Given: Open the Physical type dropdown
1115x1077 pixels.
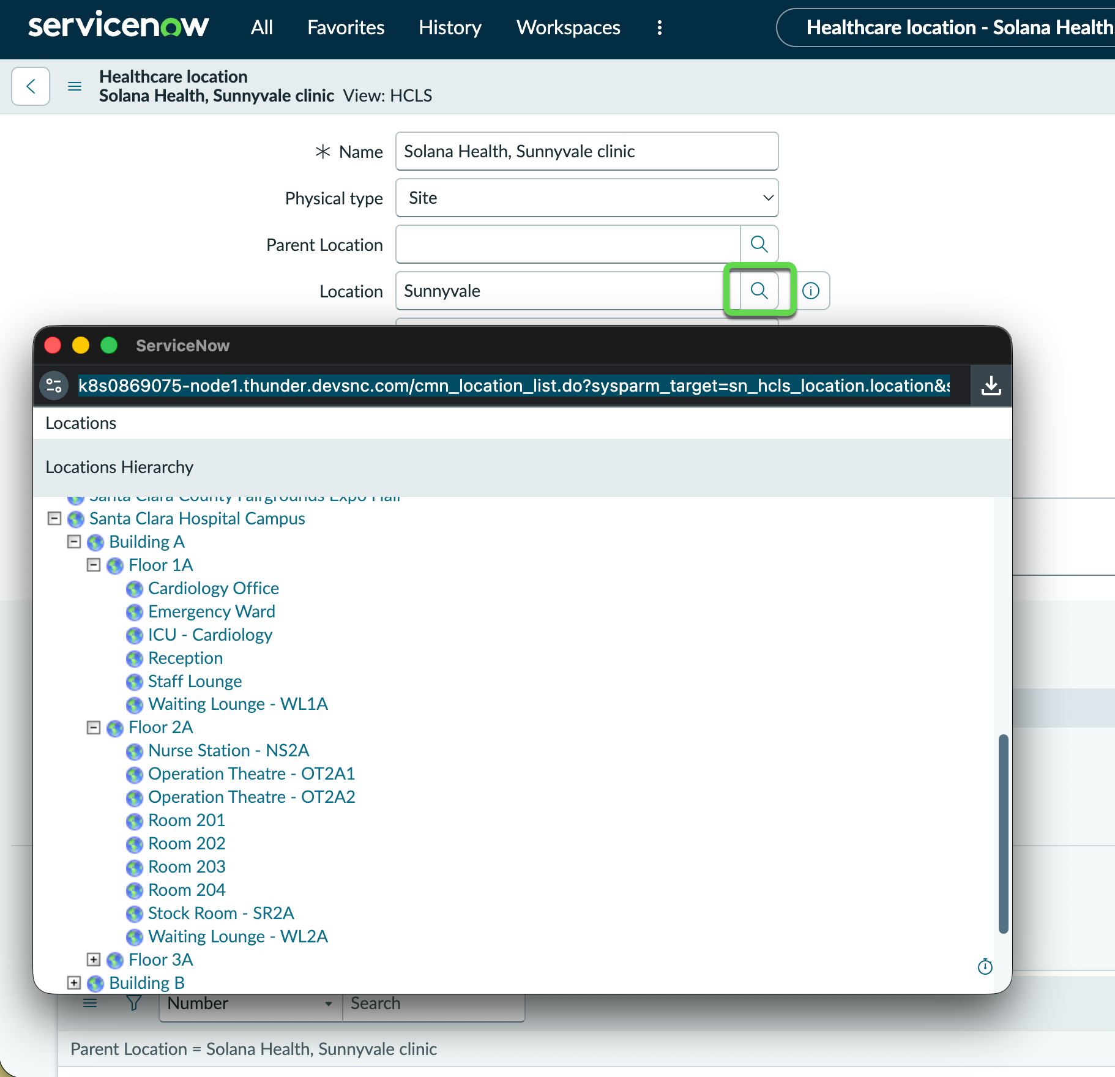Looking at the screenshot, I should click(587, 198).
